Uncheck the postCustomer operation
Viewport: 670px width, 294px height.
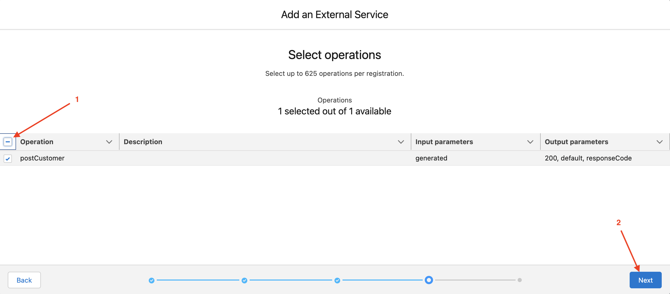click(x=8, y=158)
